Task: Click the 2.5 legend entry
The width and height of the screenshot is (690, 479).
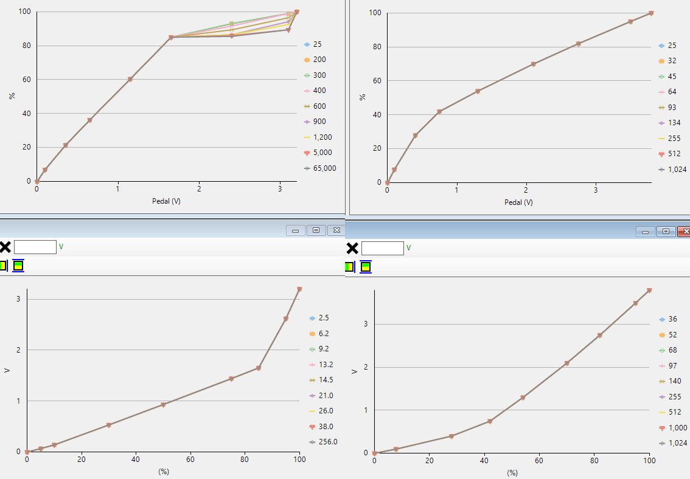Action: click(x=319, y=318)
